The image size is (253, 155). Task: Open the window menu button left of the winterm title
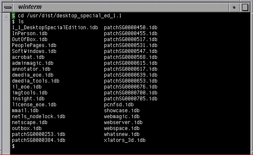pyautogui.click(x=8, y=7)
